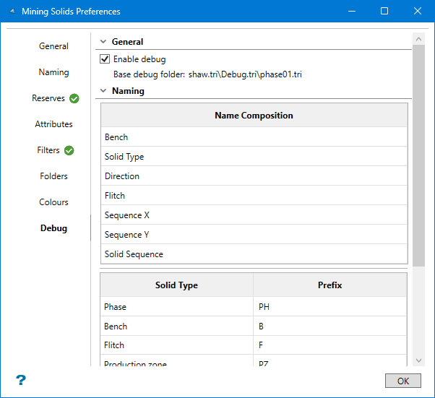The height and width of the screenshot is (398, 435).
Task: Maximize the Mining Solids Preferences window
Action: tap(384, 12)
